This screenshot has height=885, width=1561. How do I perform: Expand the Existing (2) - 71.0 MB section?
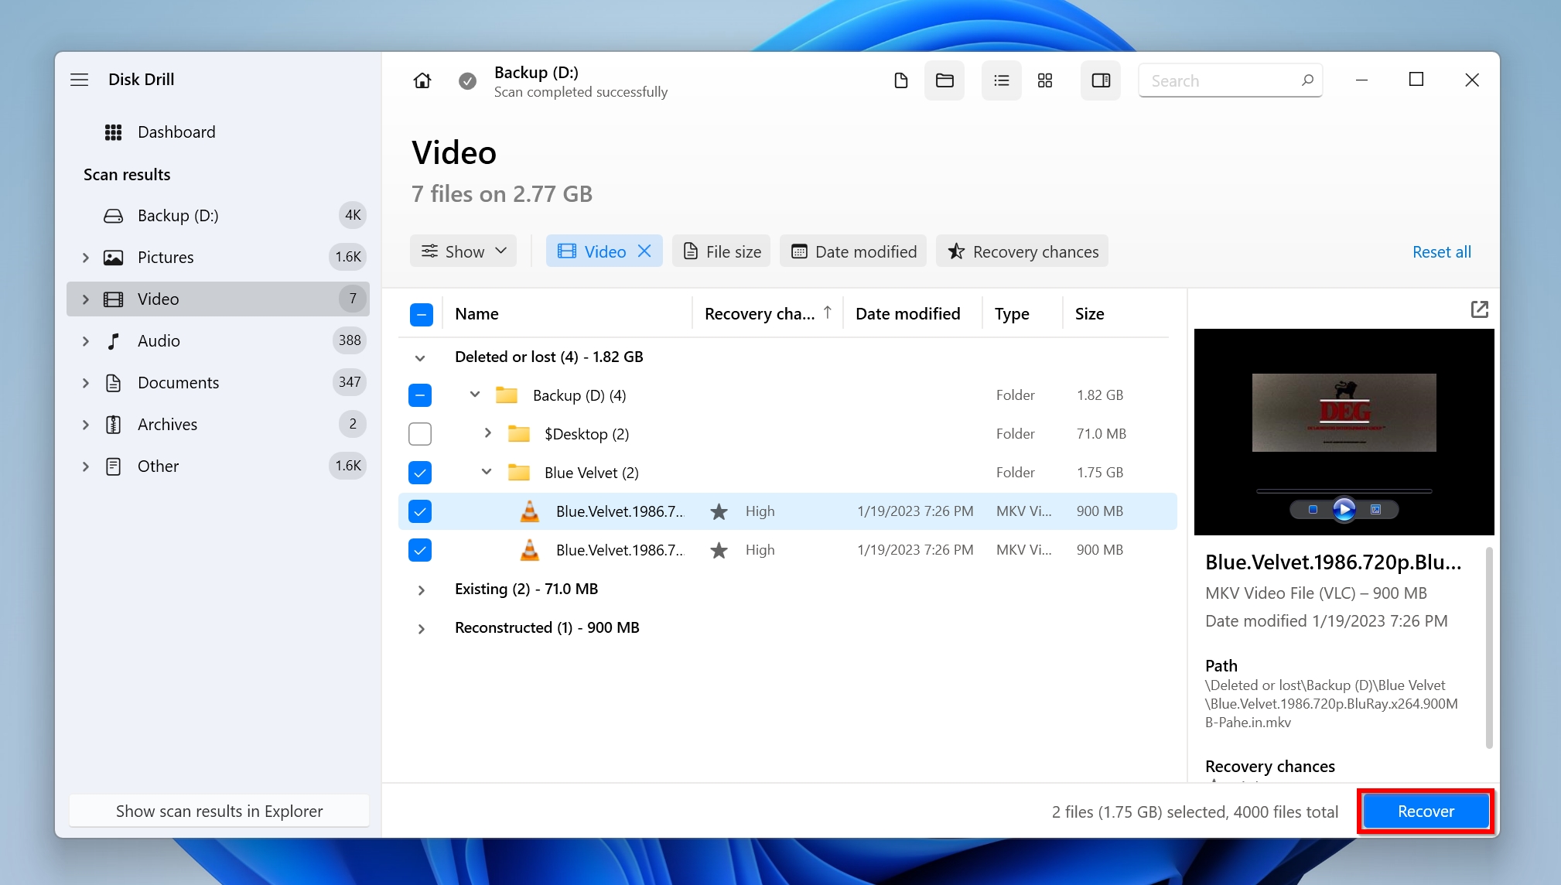(420, 589)
